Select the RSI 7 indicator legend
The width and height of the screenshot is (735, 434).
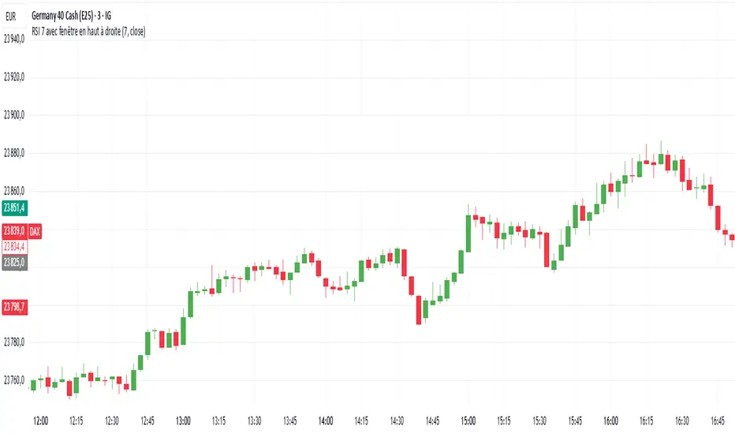pos(99,31)
